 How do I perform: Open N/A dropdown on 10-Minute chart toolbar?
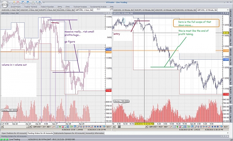[x=226, y=127]
